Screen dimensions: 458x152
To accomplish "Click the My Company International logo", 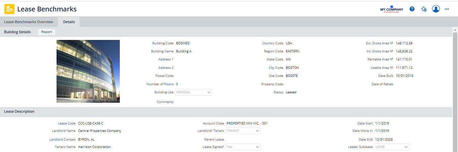I will click(x=391, y=9).
